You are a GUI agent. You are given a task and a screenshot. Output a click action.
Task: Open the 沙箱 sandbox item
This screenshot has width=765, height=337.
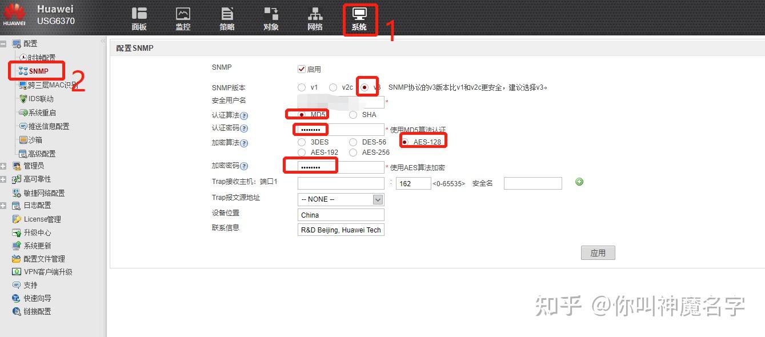(35, 140)
